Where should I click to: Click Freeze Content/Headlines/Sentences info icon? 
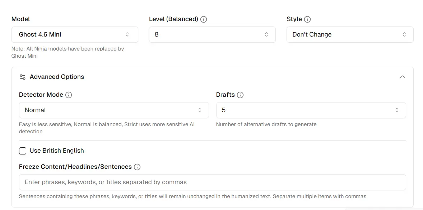tap(137, 167)
